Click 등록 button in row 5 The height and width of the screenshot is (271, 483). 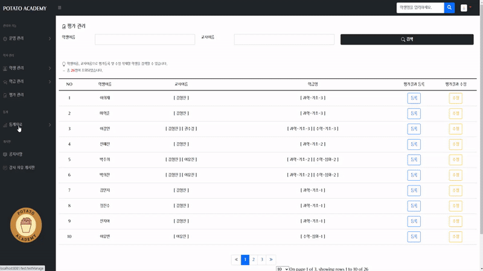coord(414,160)
